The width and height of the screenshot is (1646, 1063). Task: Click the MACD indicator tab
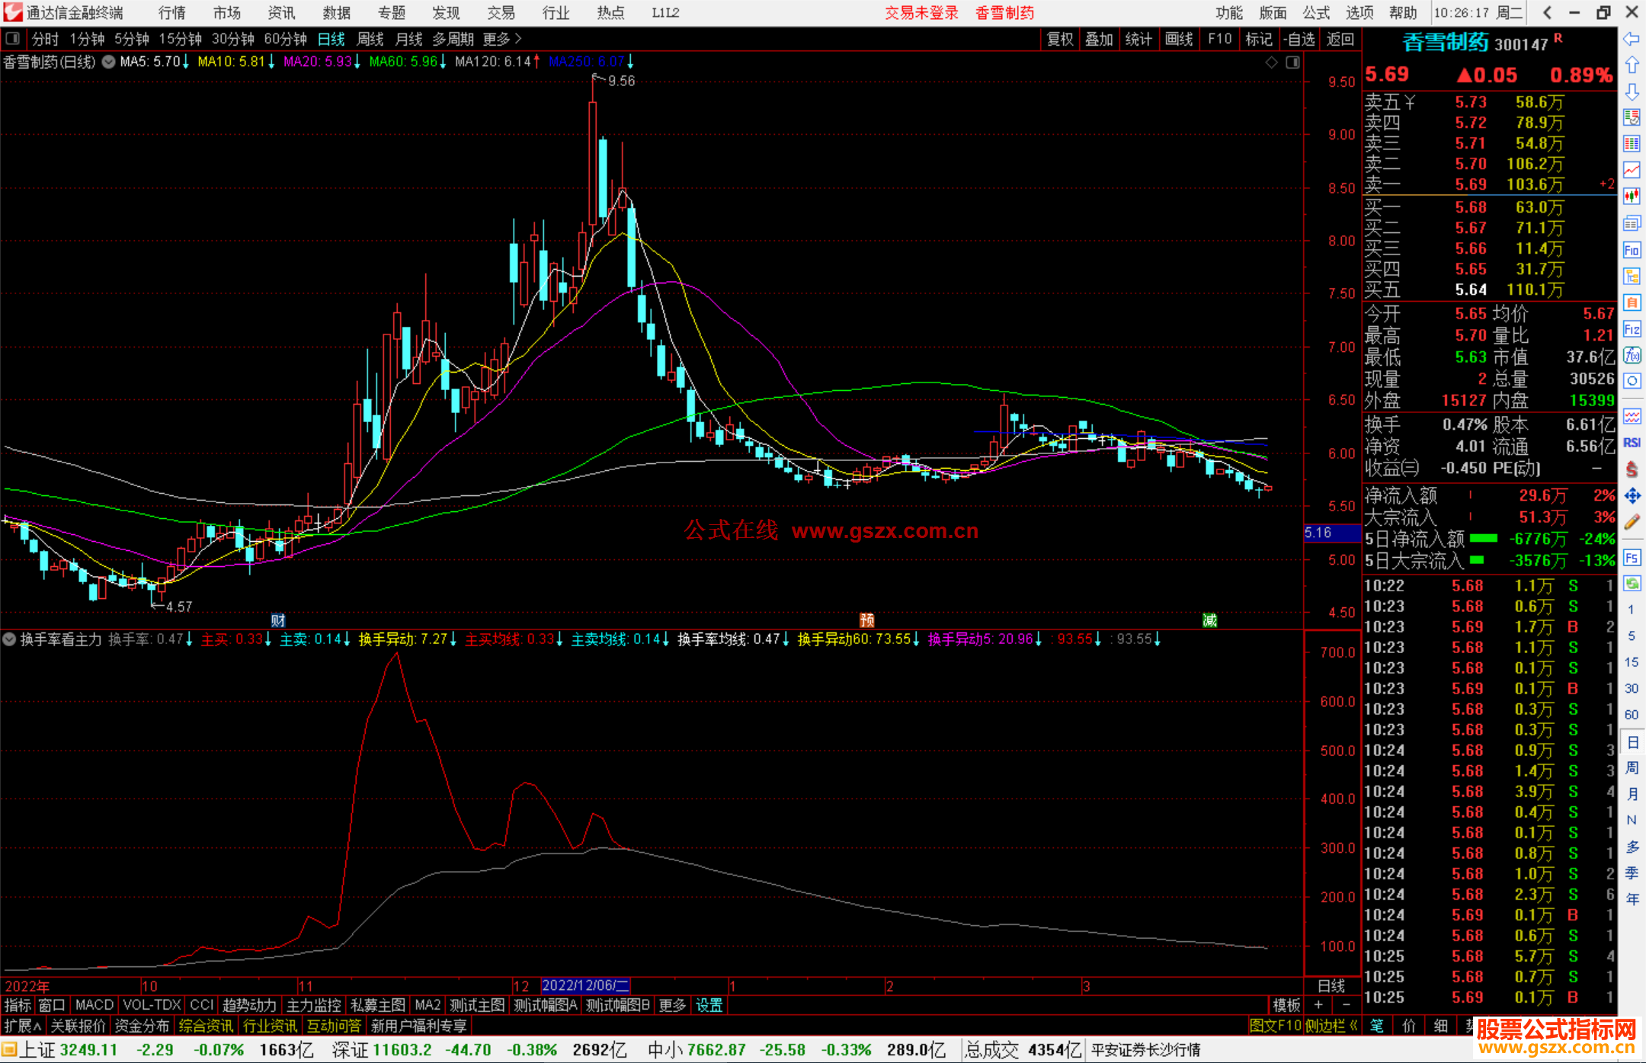point(94,1005)
